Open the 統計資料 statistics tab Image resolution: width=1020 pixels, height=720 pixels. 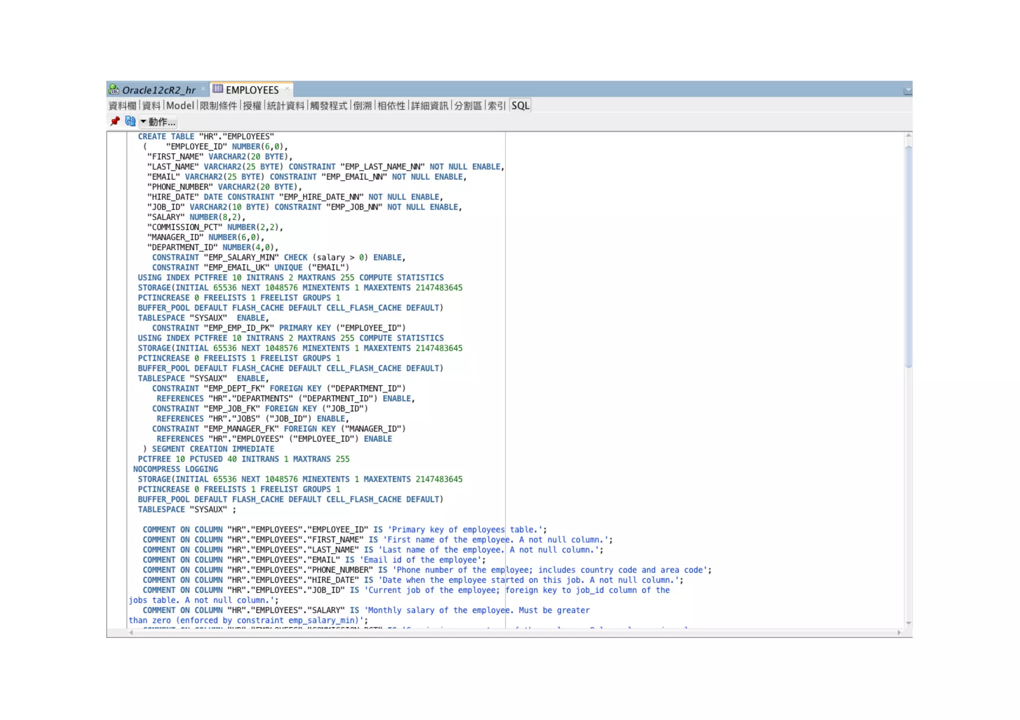[285, 105]
